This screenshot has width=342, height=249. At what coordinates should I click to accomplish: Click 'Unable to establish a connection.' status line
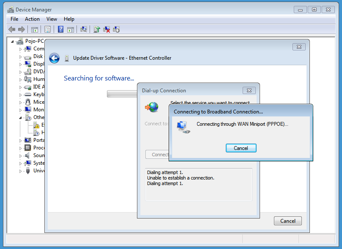pos(181,178)
